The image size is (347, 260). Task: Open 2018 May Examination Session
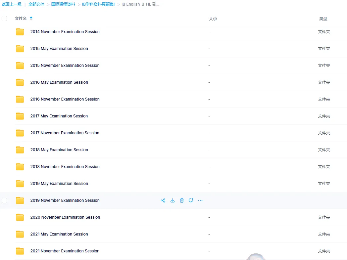point(59,150)
